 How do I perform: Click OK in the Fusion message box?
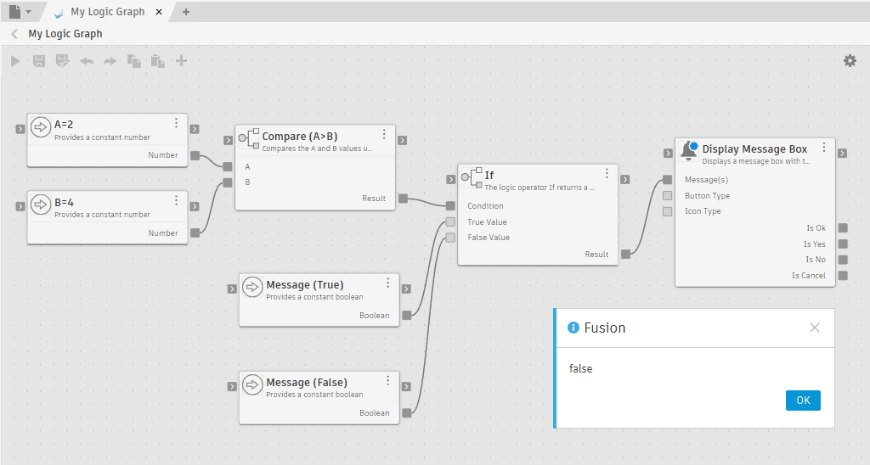coord(803,401)
